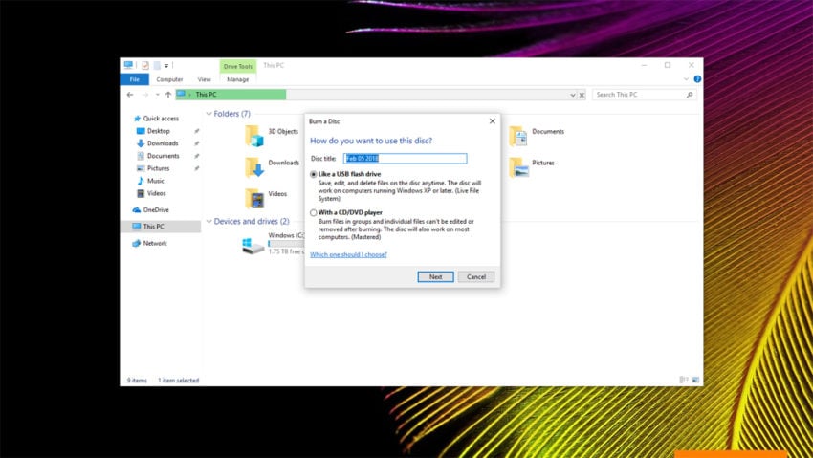Select the Pictures folder in Folders group
This screenshot has height=458, width=813.
pyautogui.click(x=532, y=167)
